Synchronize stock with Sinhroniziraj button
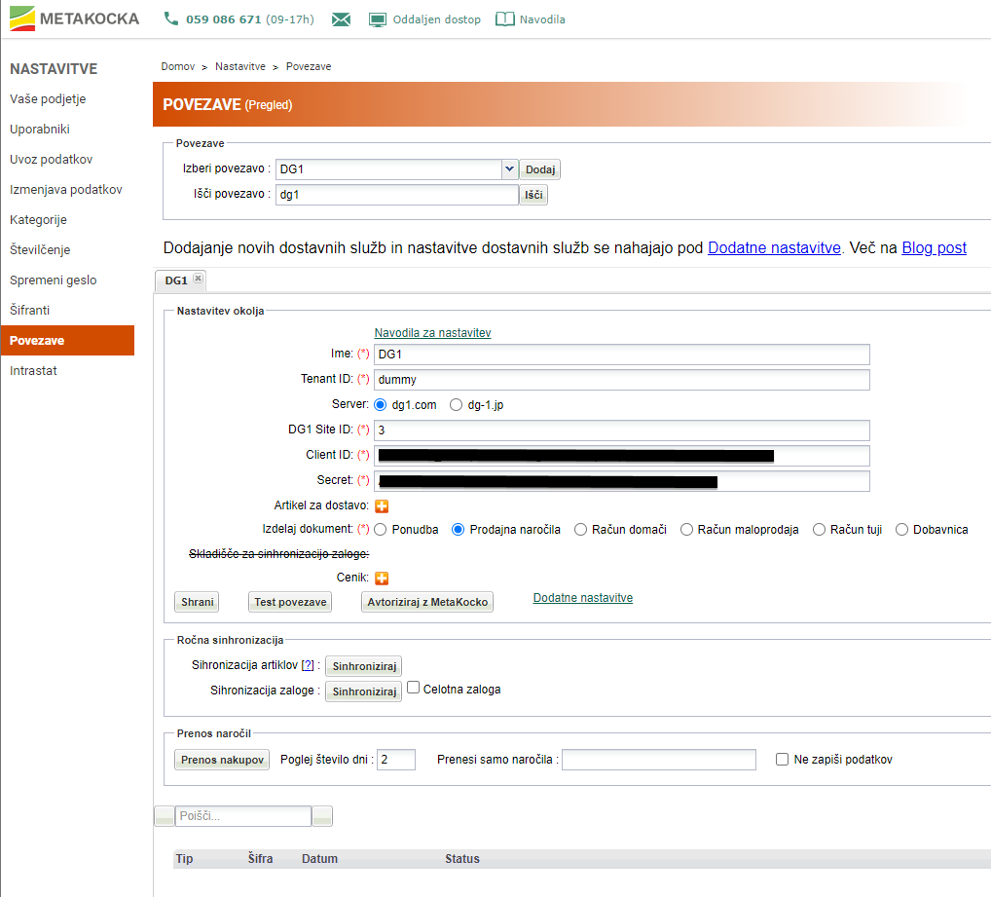991x897 pixels. [364, 691]
